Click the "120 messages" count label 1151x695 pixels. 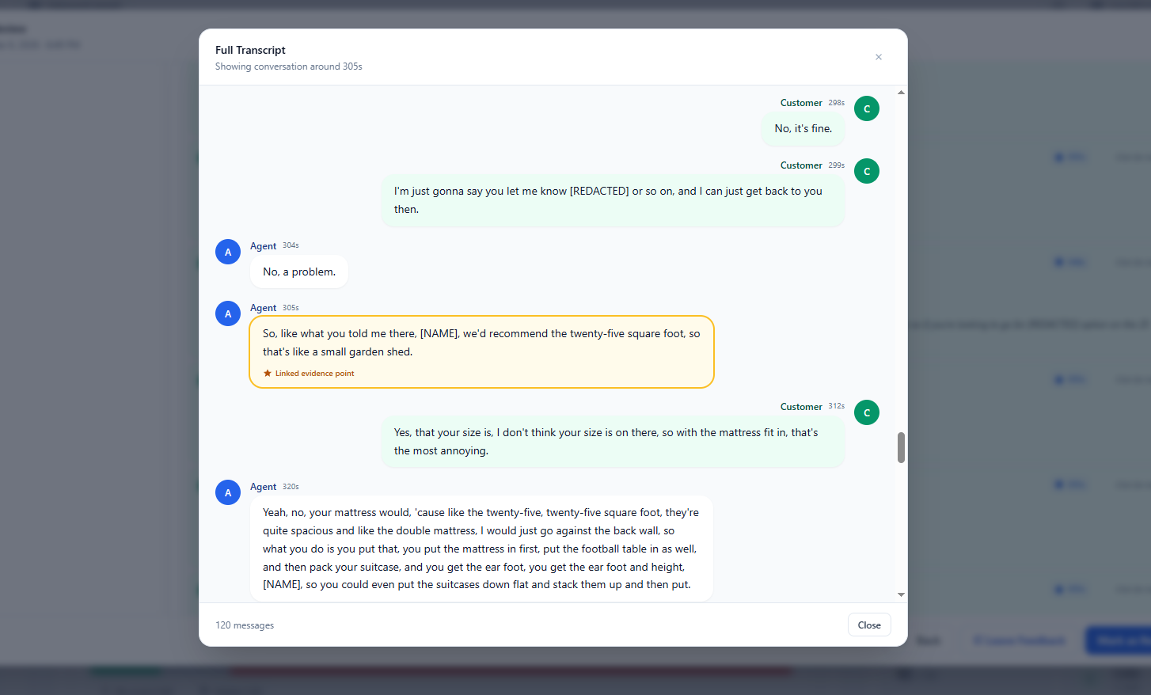pyautogui.click(x=245, y=625)
